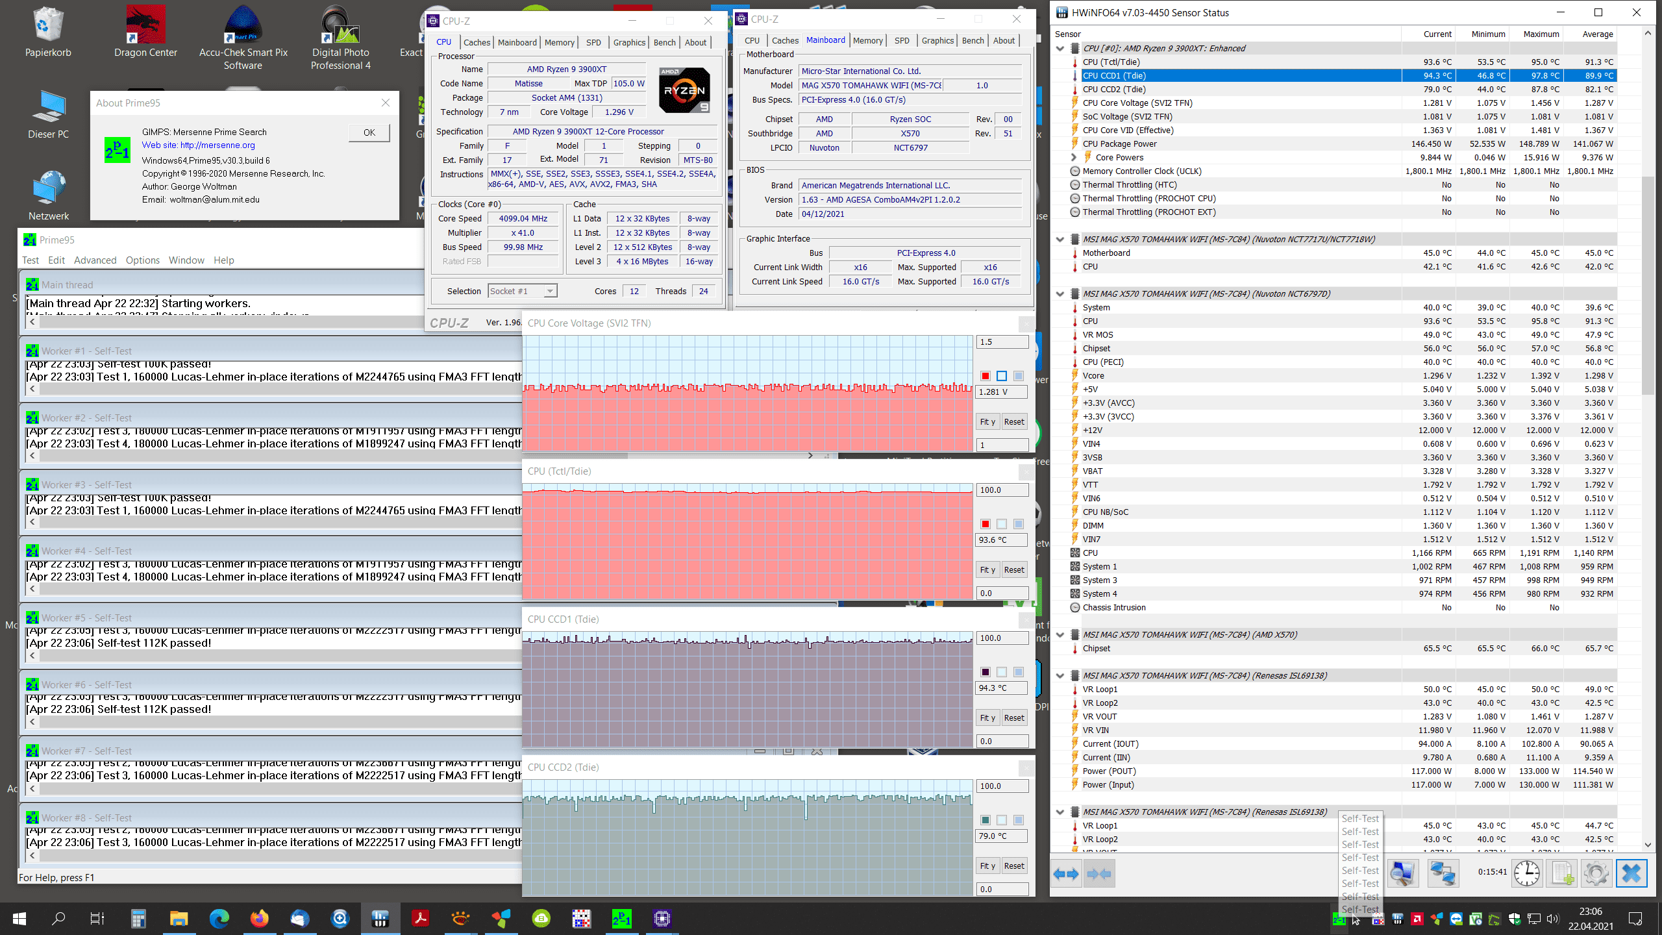Open Prime95 Test menu

(31, 260)
